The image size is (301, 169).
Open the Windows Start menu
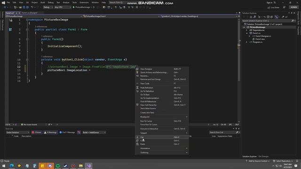tap(4, 166)
